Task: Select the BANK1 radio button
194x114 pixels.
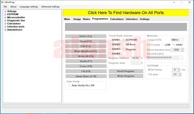Action: [110, 40]
